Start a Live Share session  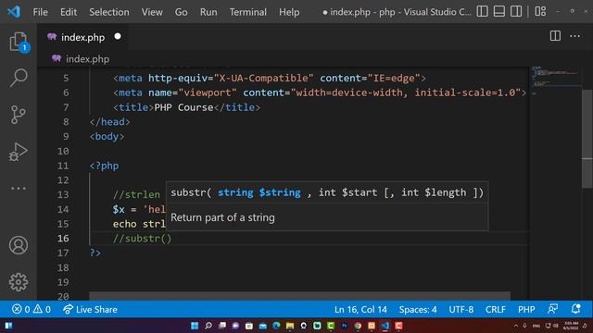[x=90, y=309]
